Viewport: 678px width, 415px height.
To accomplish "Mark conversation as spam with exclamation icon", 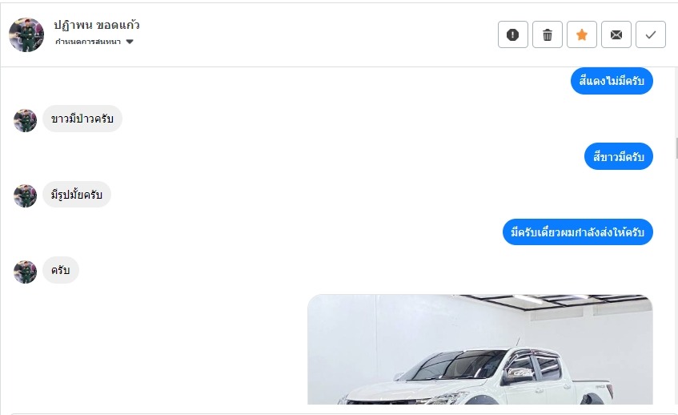I will (513, 34).
